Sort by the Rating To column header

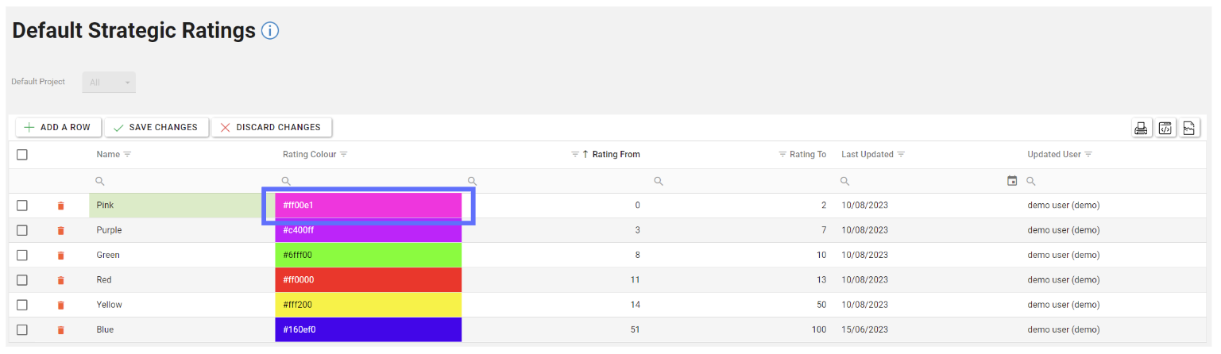(807, 155)
